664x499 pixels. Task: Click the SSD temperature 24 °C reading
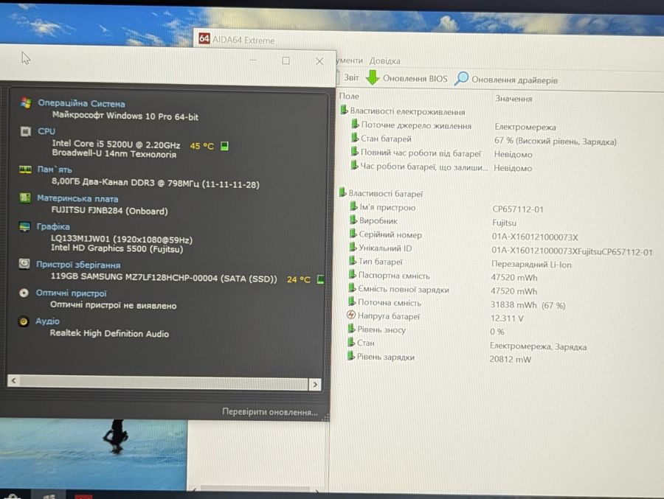pyautogui.click(x=299, y=279)
